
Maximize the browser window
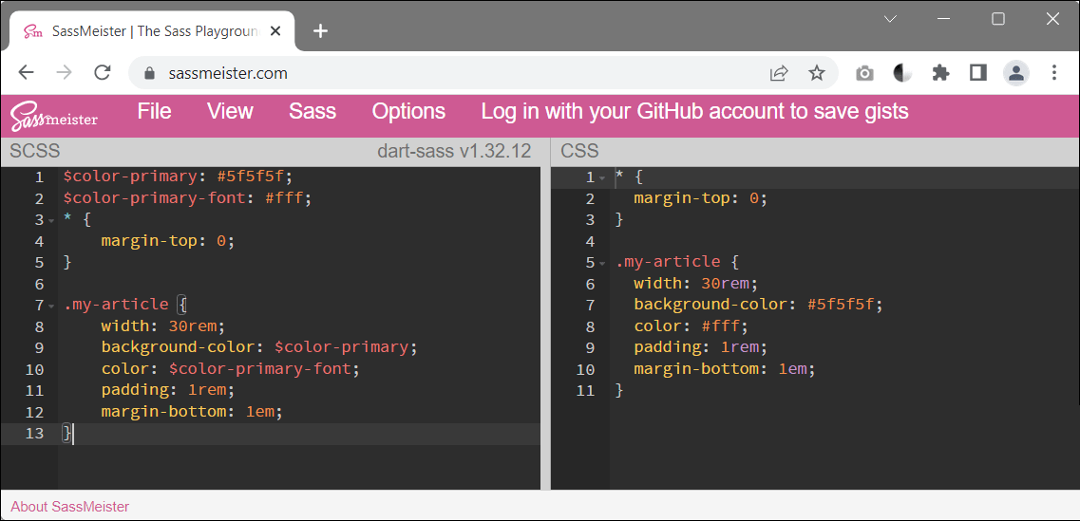click(998, 19)
